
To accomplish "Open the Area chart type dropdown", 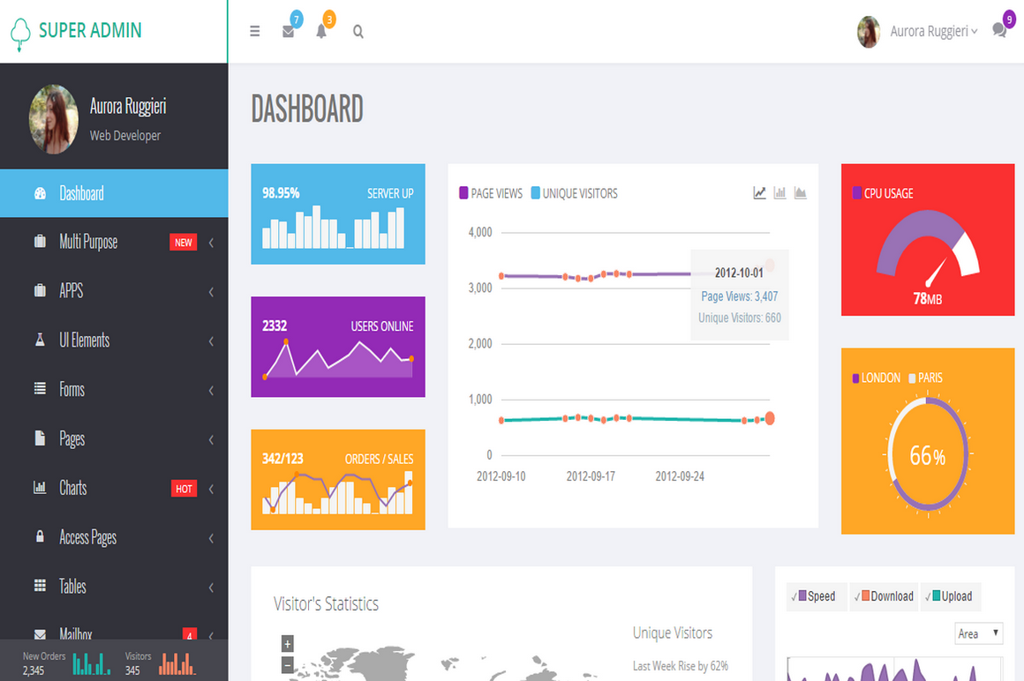I will 979,633.
